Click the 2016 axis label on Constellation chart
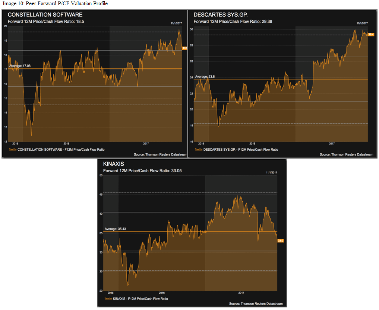This screenshot has width=379, height=310. click(x=66, y=144)
